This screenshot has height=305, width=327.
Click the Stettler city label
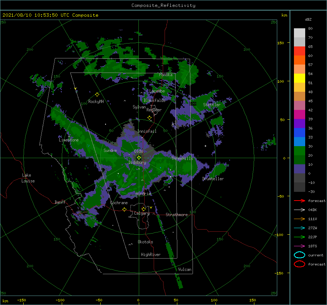(212, 105)
